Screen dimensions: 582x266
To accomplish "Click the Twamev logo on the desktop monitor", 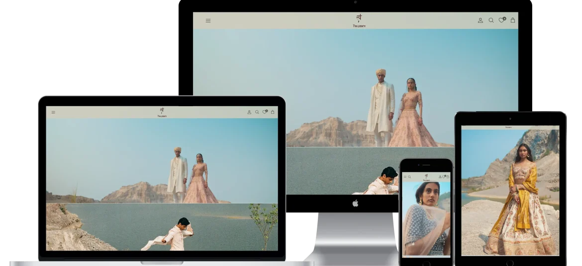I will (359, 21).
